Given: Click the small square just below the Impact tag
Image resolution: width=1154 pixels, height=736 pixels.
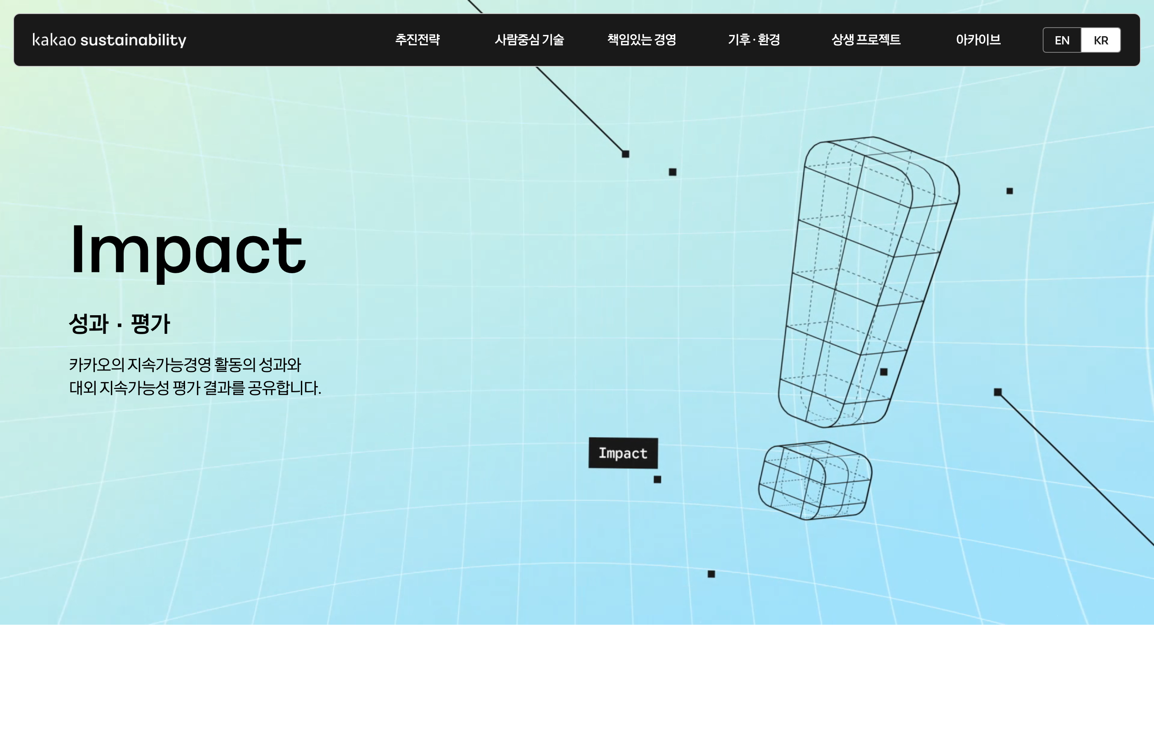Looking at the screenshot, I should click(x=657, y=479).
